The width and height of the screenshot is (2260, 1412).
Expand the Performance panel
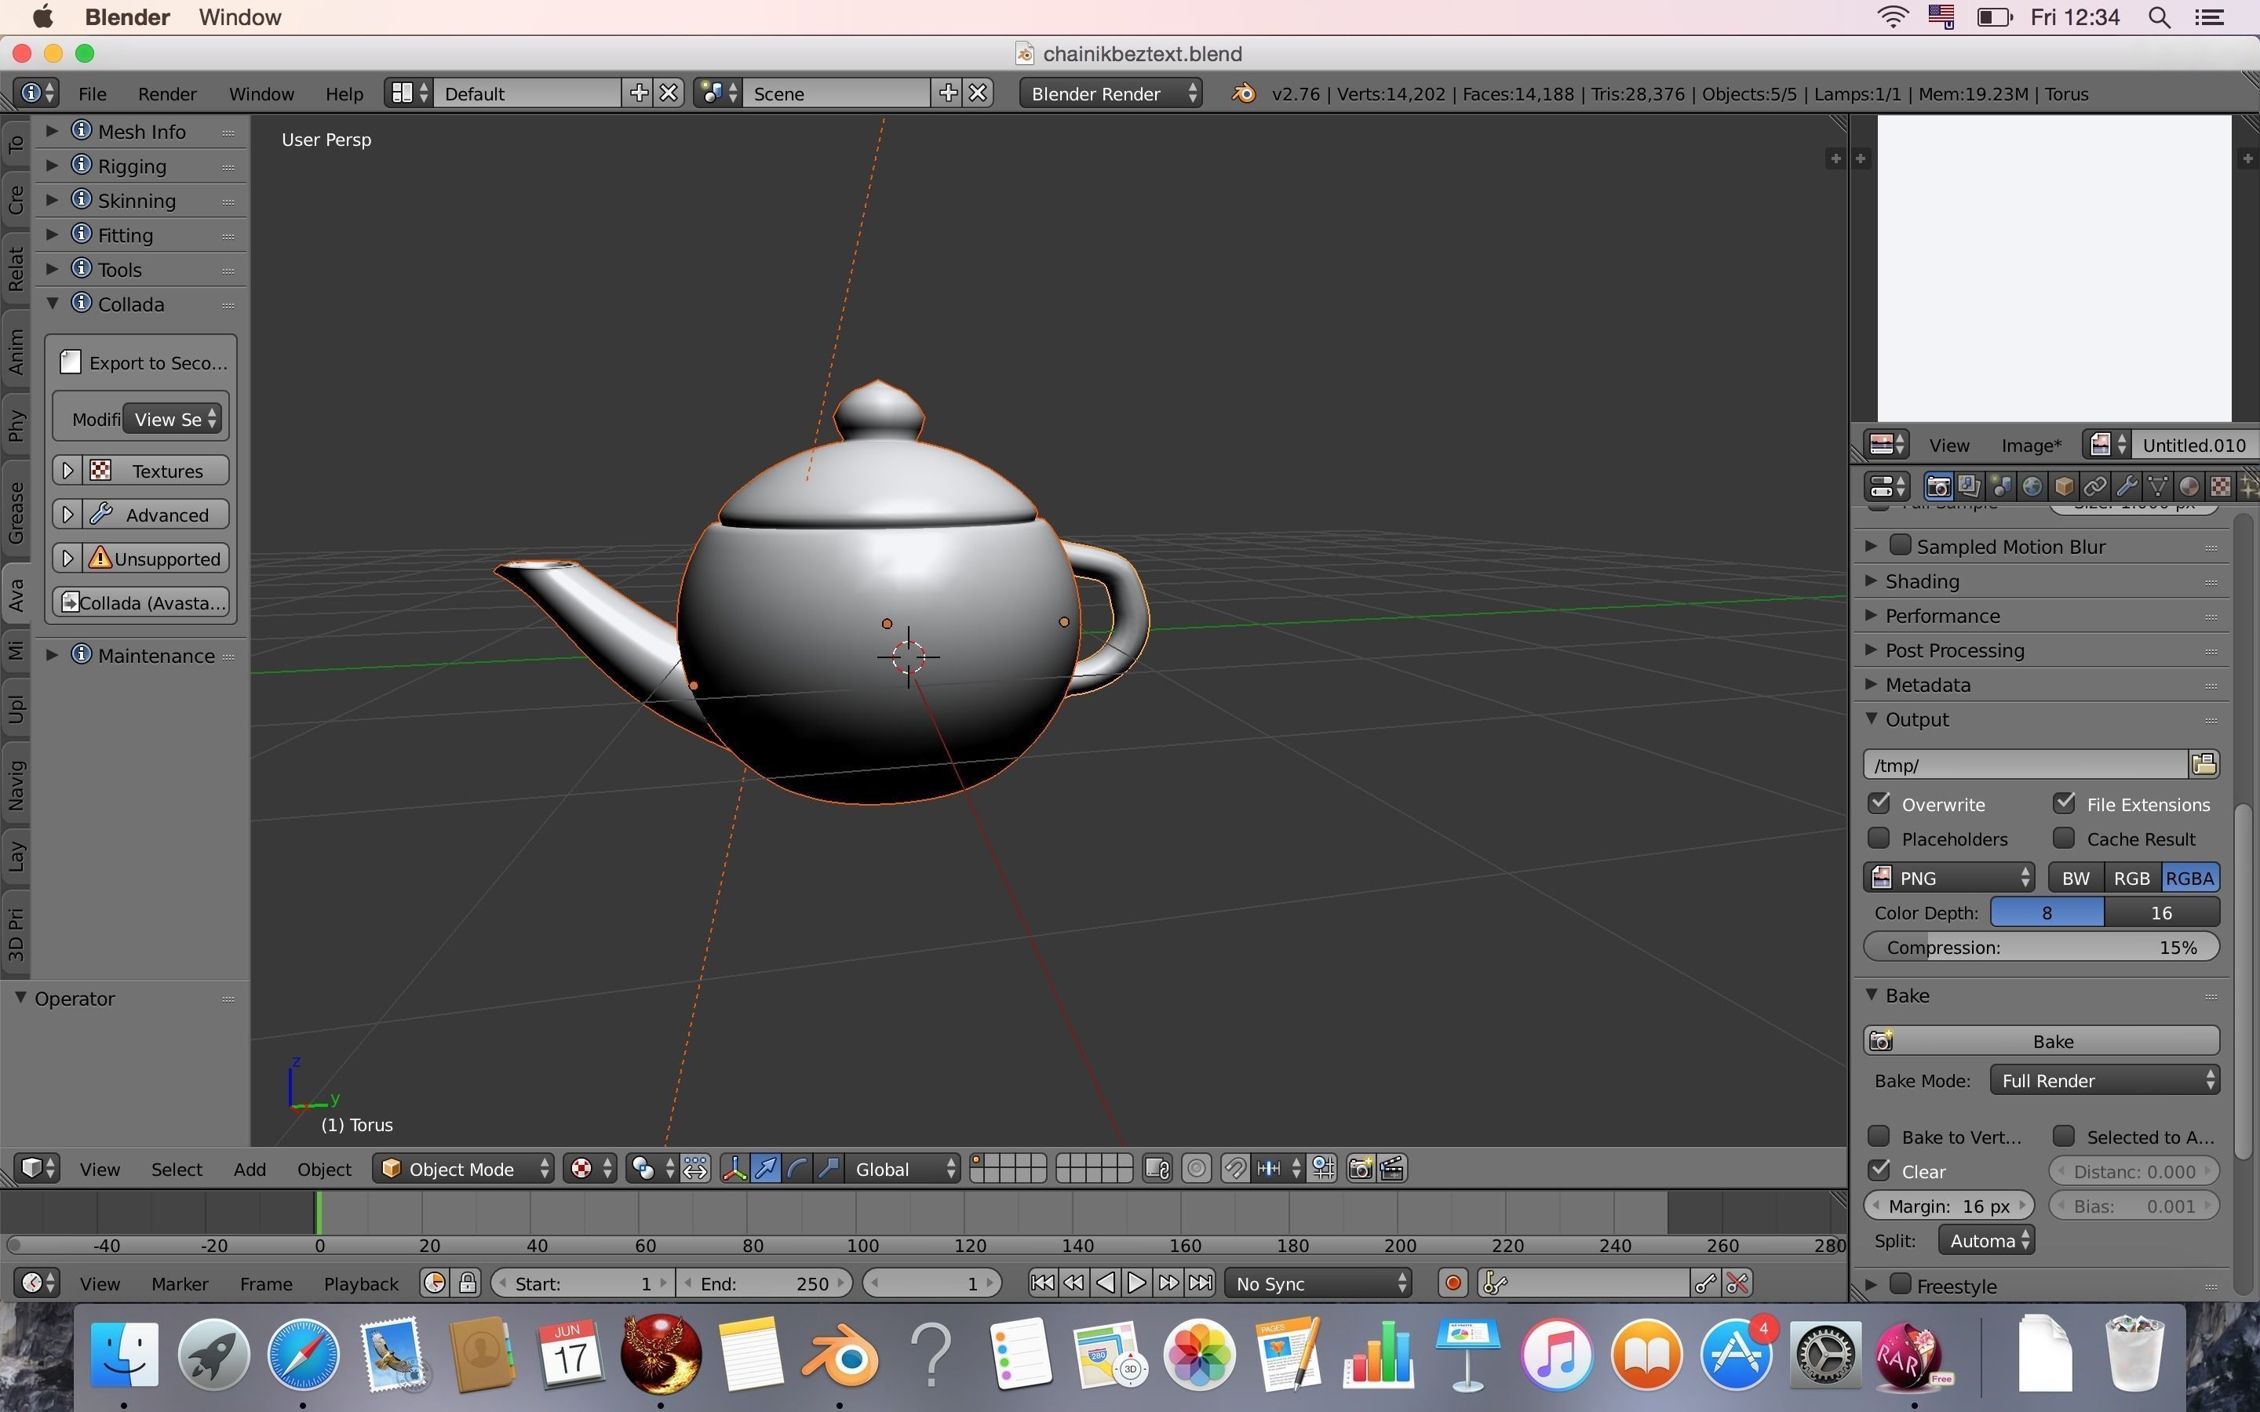pos(1872,614)
